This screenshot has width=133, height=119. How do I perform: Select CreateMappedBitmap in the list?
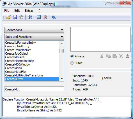(x=32, y=61)
